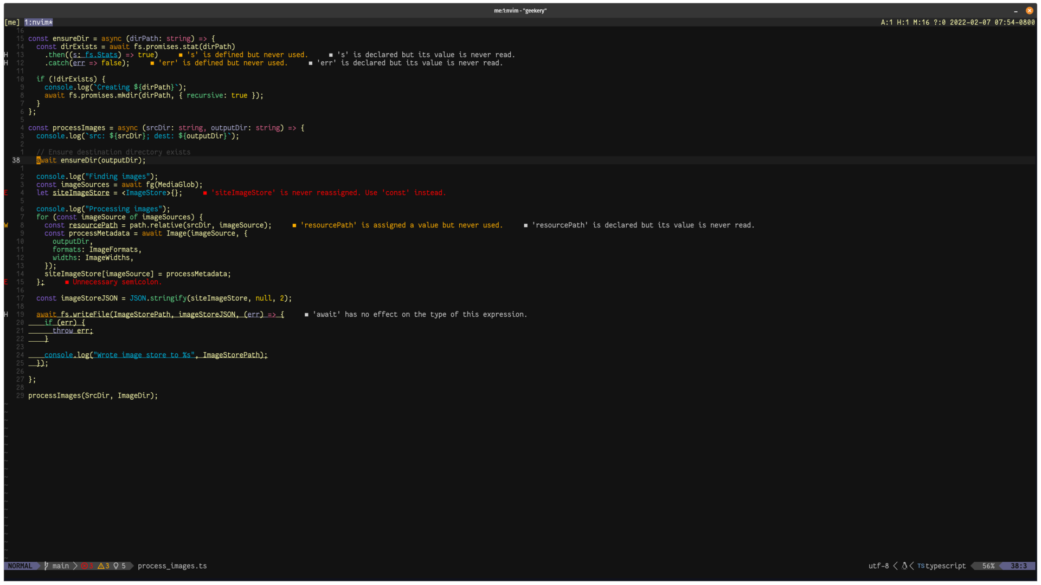1041x585 pixels.
Task: Click the tmux date and time 2022-02-07 07:54-0800
Action: coord(992,22)
